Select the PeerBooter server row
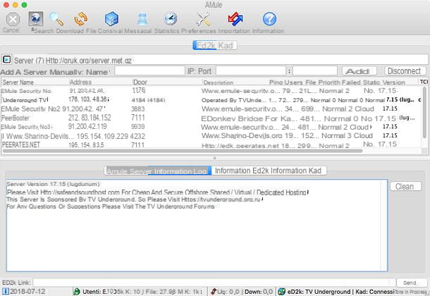Screen dimensions: 430x296 [211, 118]
